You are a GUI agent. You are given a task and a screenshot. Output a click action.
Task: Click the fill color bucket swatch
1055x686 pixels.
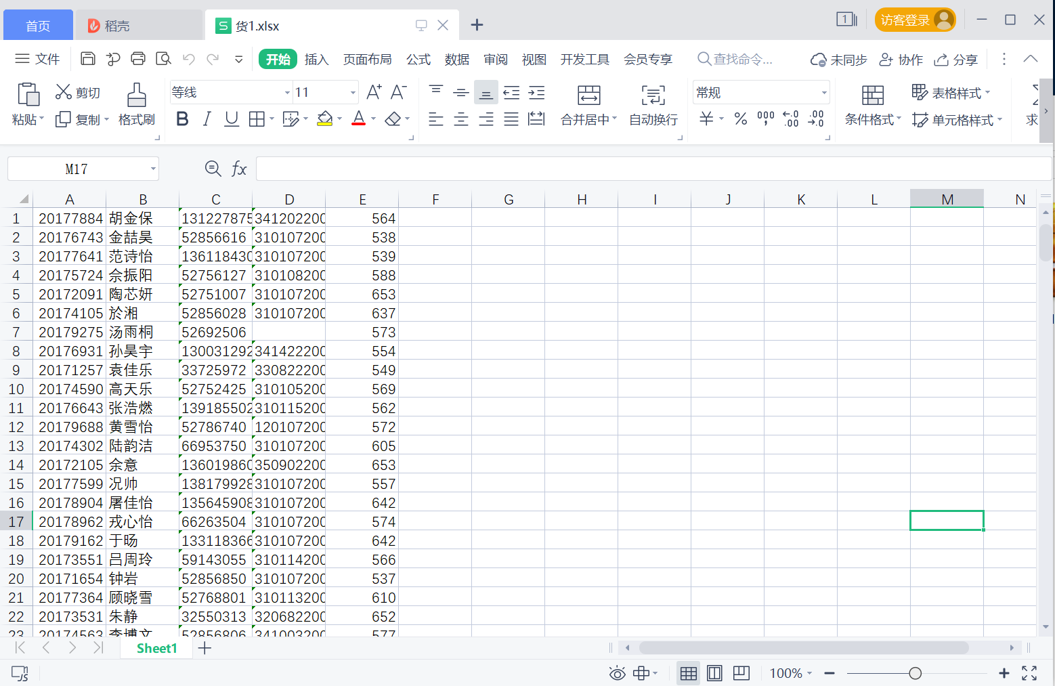click(x=325, y=119)
